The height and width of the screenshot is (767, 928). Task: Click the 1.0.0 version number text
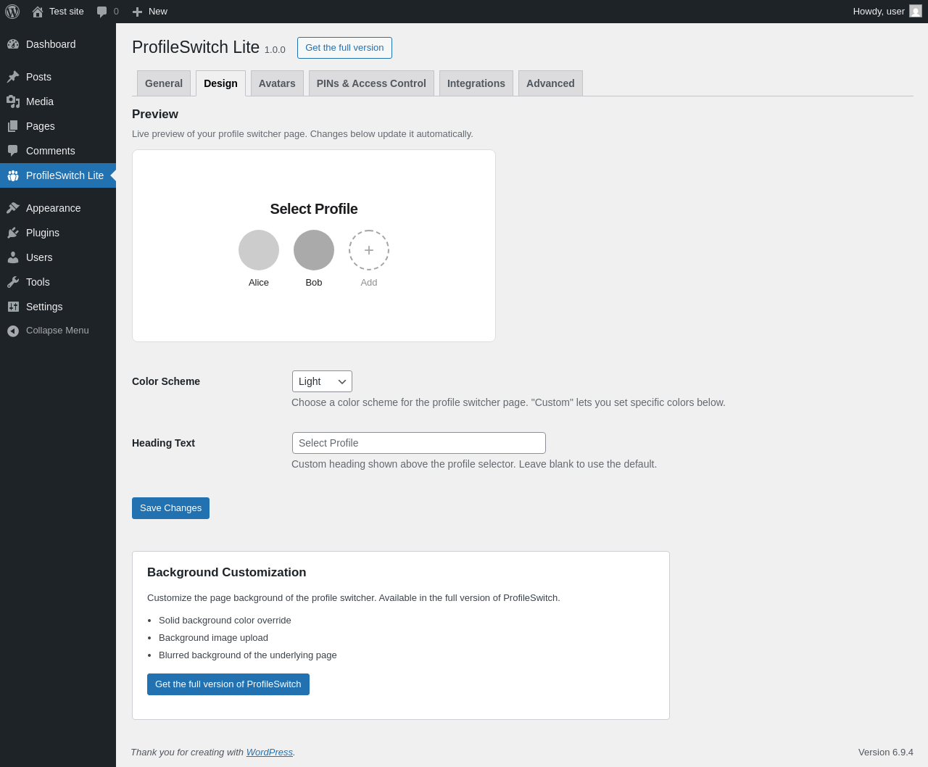(x=275, y=50)
